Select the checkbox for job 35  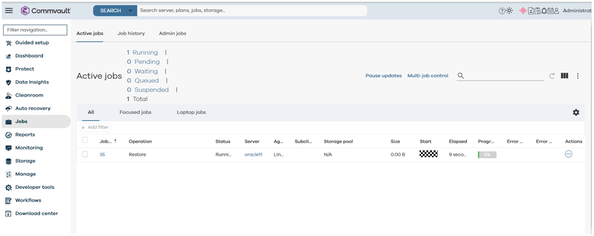click(85, 154)
